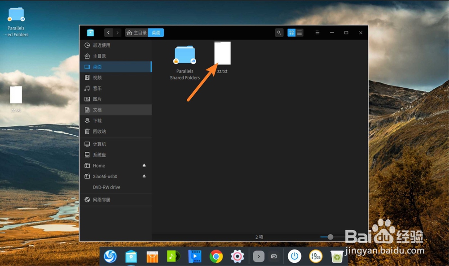Minimize the file manager window
This screenshot has height=266, width=449.
tap(332, 33)
